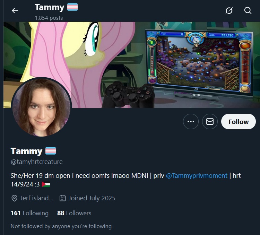
Task: Click the calendar icon beside Joined date
Action: click(x=62, y=198)
